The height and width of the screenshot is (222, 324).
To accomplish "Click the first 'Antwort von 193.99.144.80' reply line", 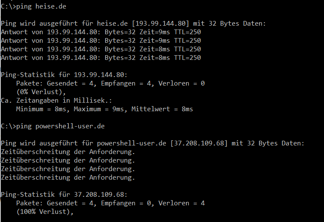I will 101,32.
